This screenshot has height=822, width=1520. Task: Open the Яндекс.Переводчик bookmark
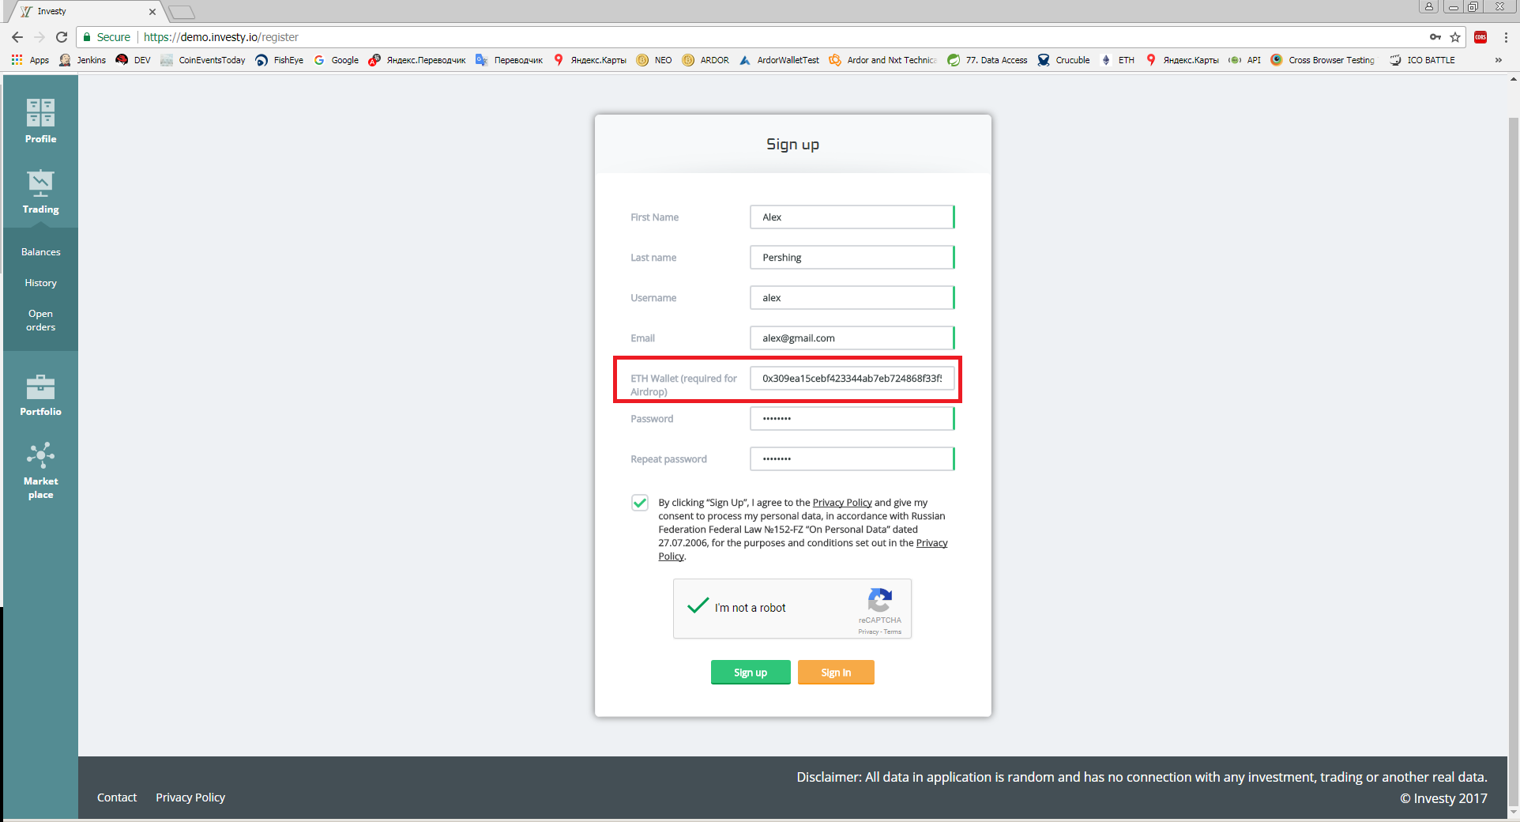[417, 60]
